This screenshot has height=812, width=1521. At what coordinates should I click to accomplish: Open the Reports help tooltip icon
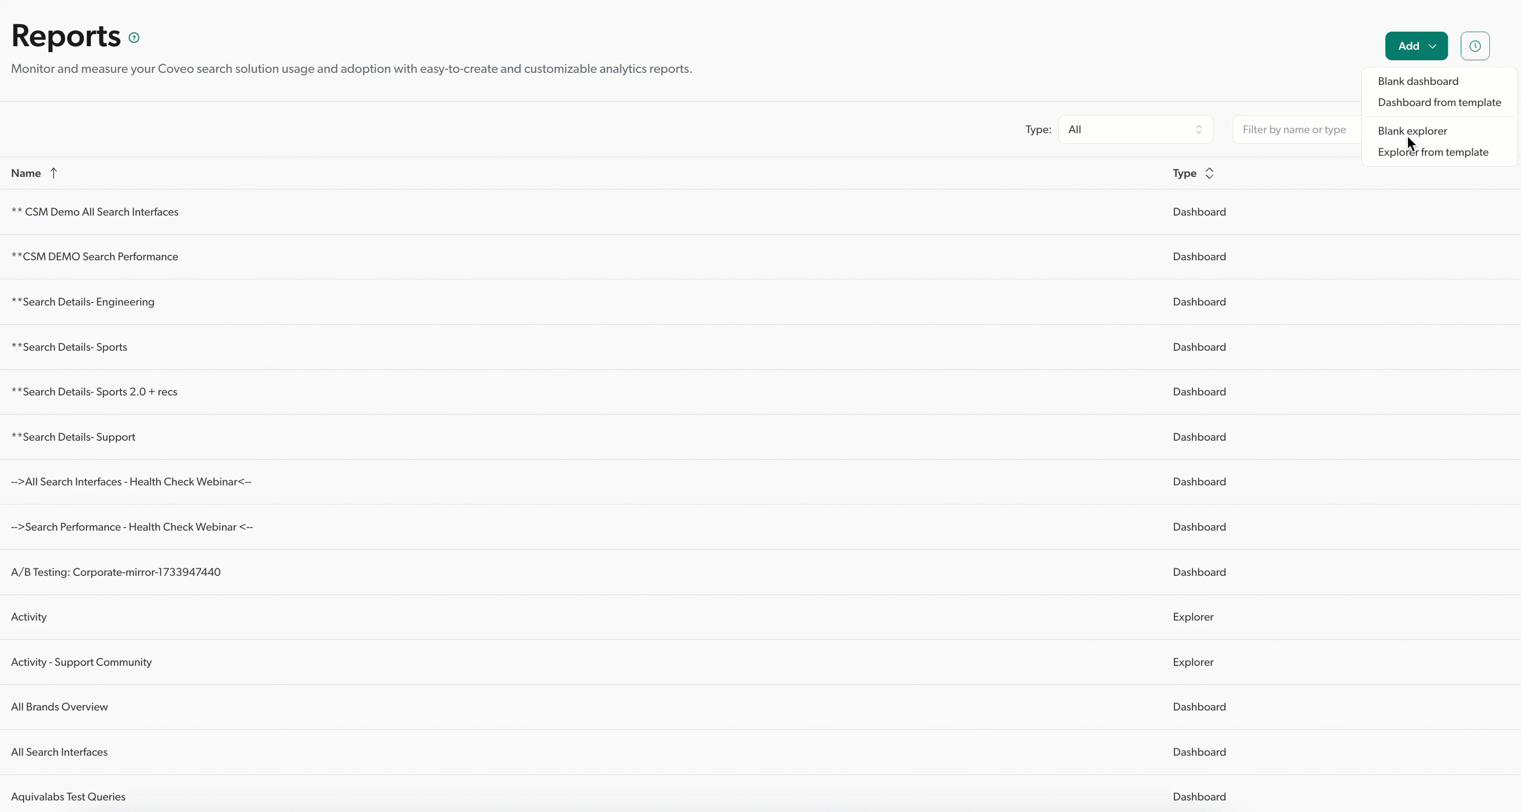pos(134,37)
